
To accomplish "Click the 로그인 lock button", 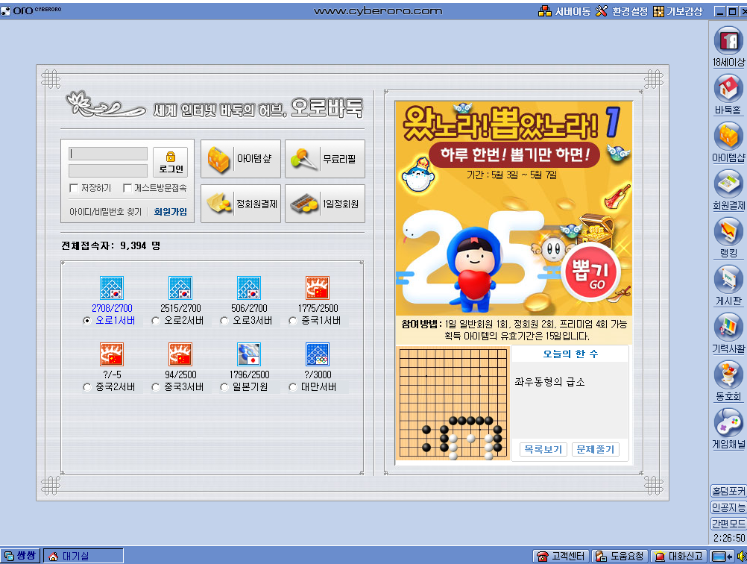I will click(171, 163).
